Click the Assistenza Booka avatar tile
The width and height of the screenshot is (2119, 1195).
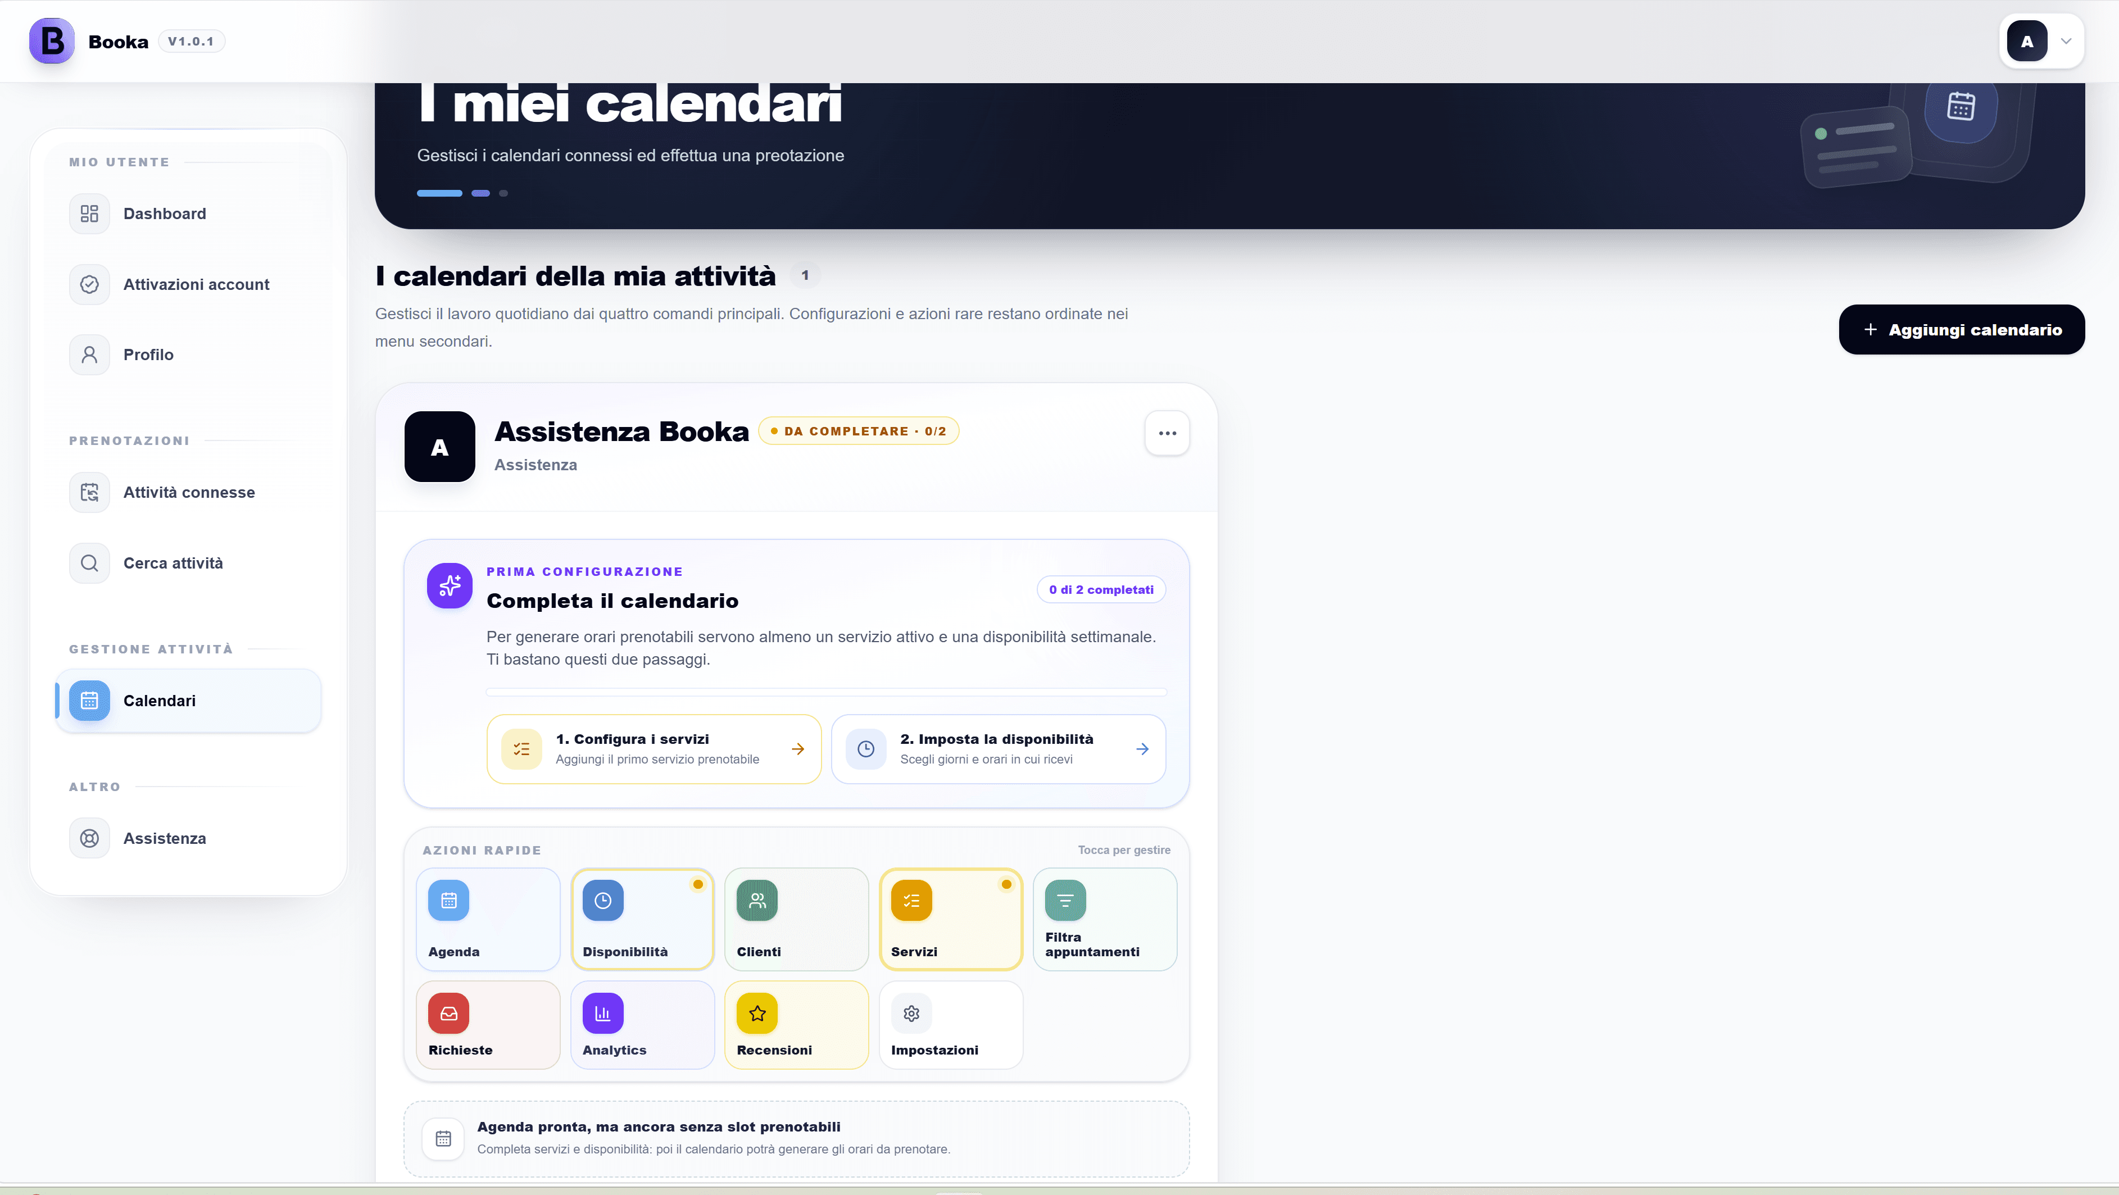click(440, 447)
